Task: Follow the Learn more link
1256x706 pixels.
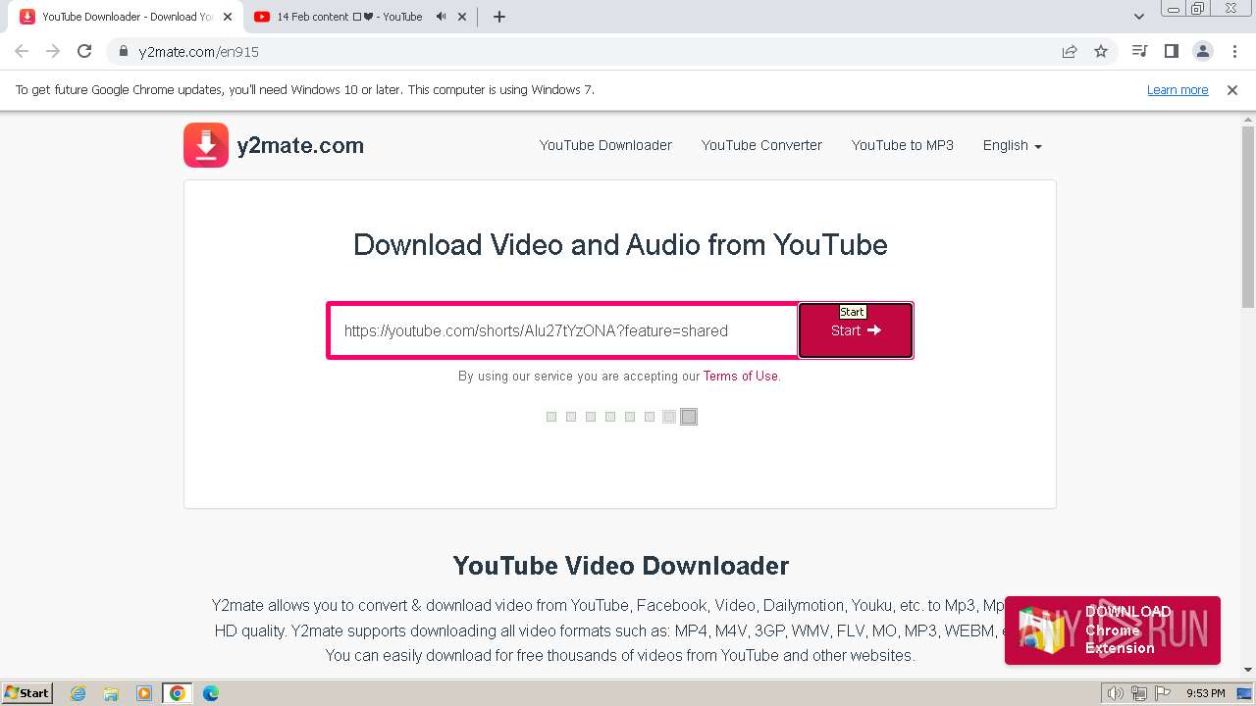Action: point(1177,89)
